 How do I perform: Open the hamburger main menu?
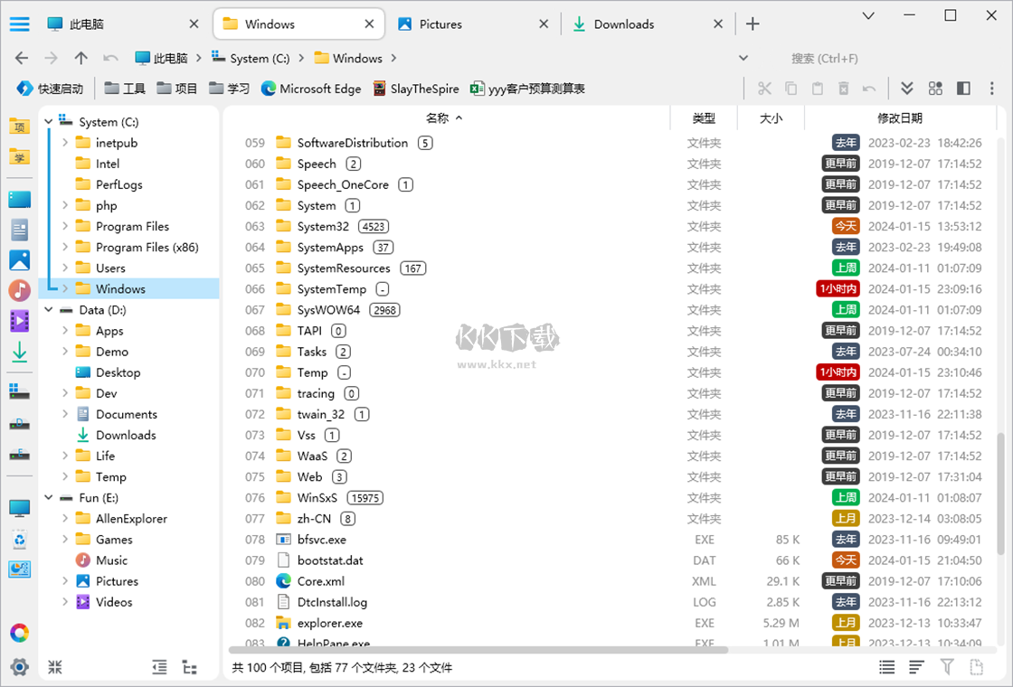click(x=20, y=24)
